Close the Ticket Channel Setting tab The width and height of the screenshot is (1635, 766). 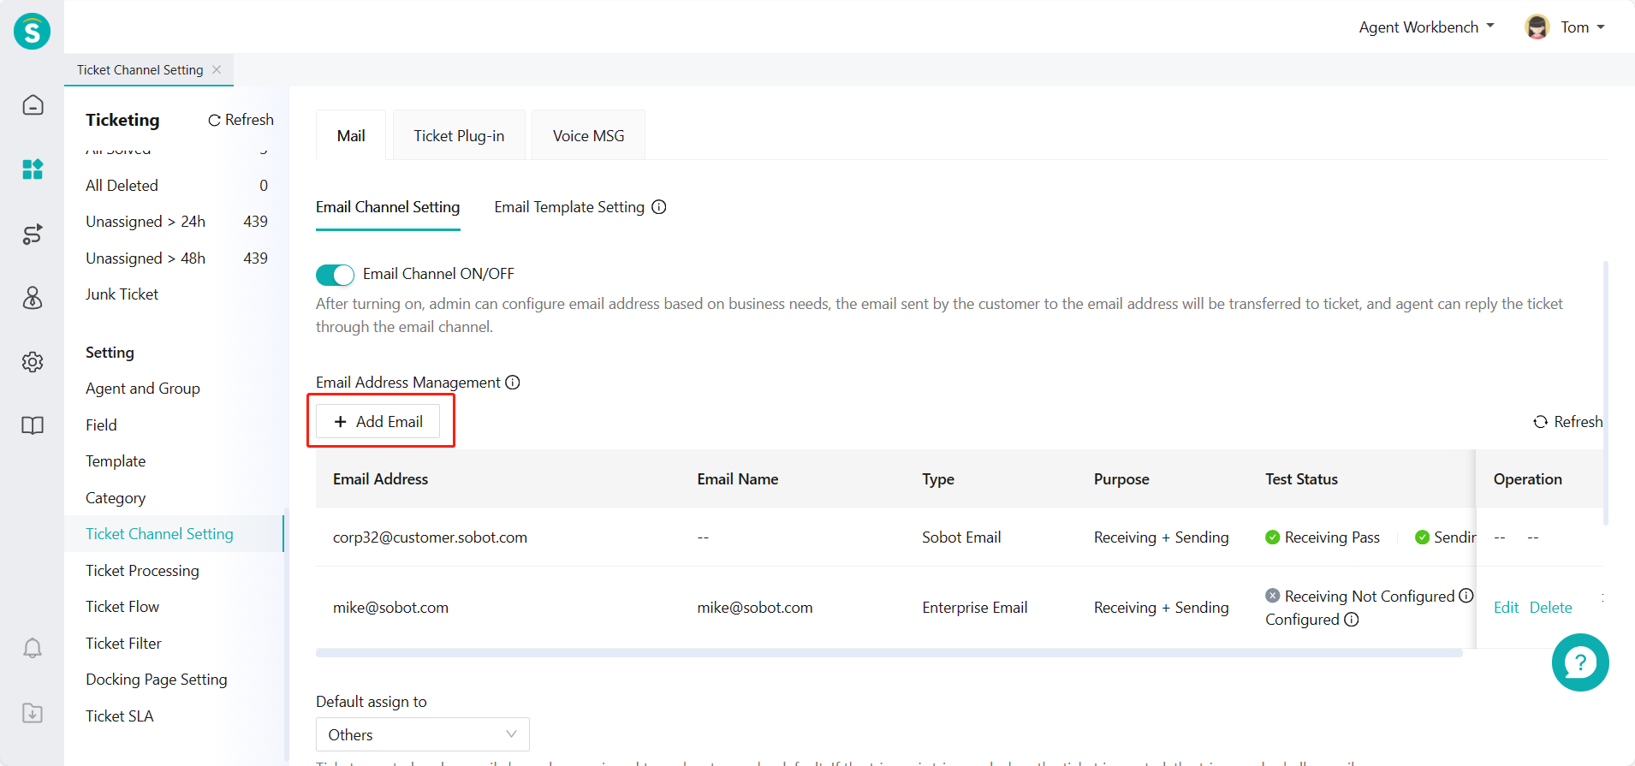coord(217,70)
